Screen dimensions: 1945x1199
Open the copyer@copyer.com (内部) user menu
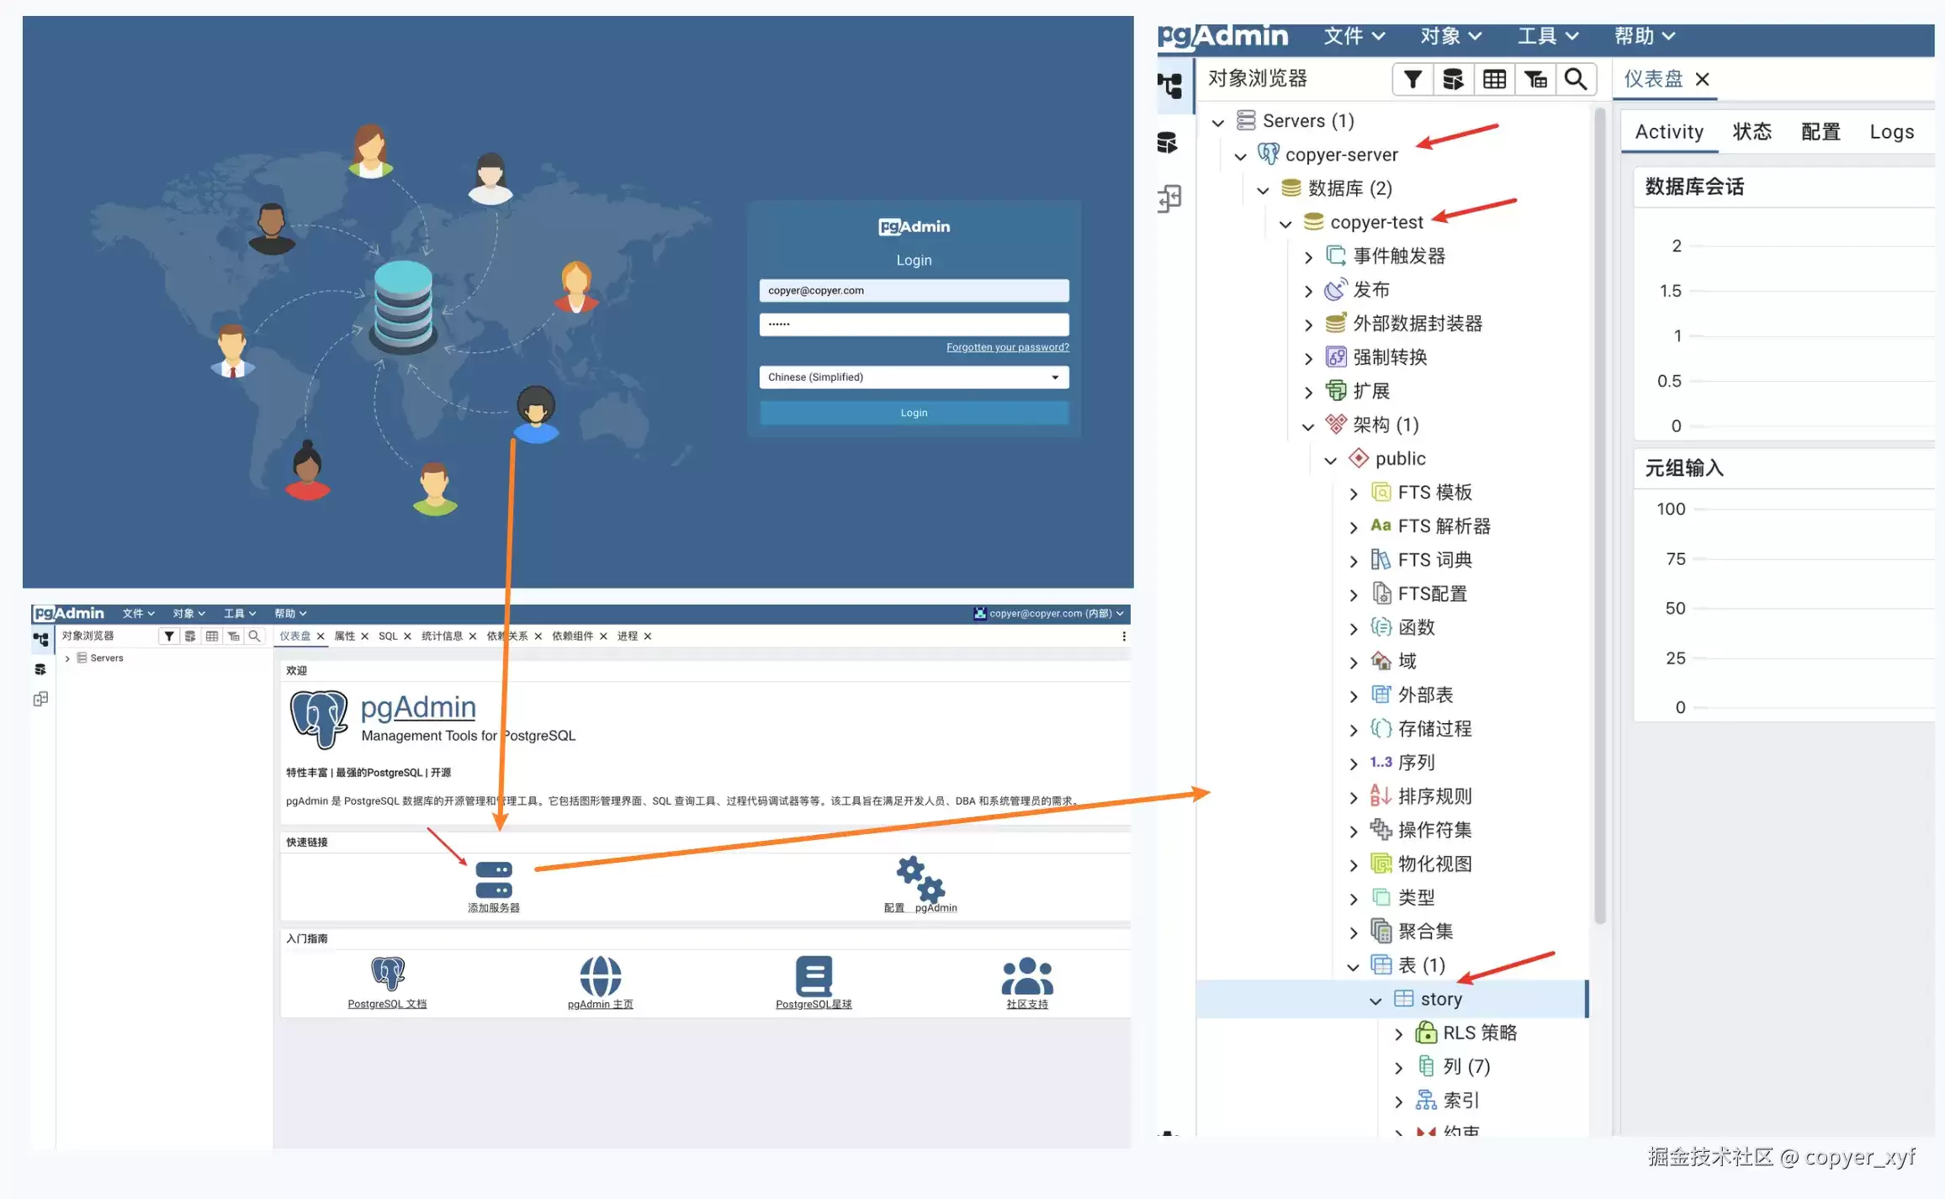pyautogui.click(x=1048, y=614)
